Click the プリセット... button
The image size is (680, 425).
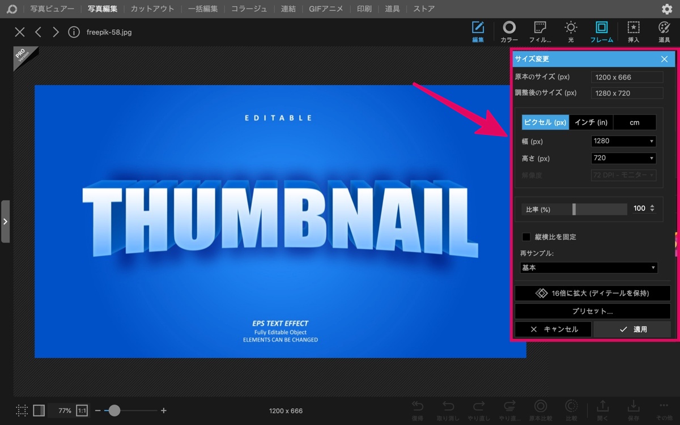[x=592, y=311]
